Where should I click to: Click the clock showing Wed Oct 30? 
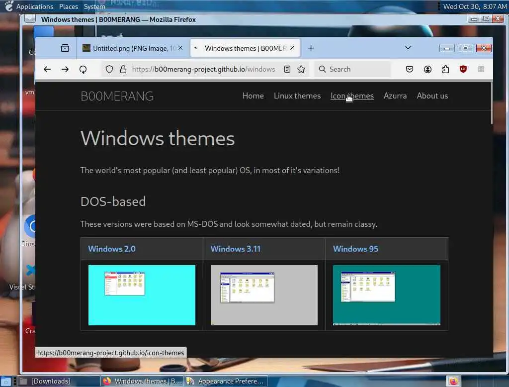coord(475,6)
